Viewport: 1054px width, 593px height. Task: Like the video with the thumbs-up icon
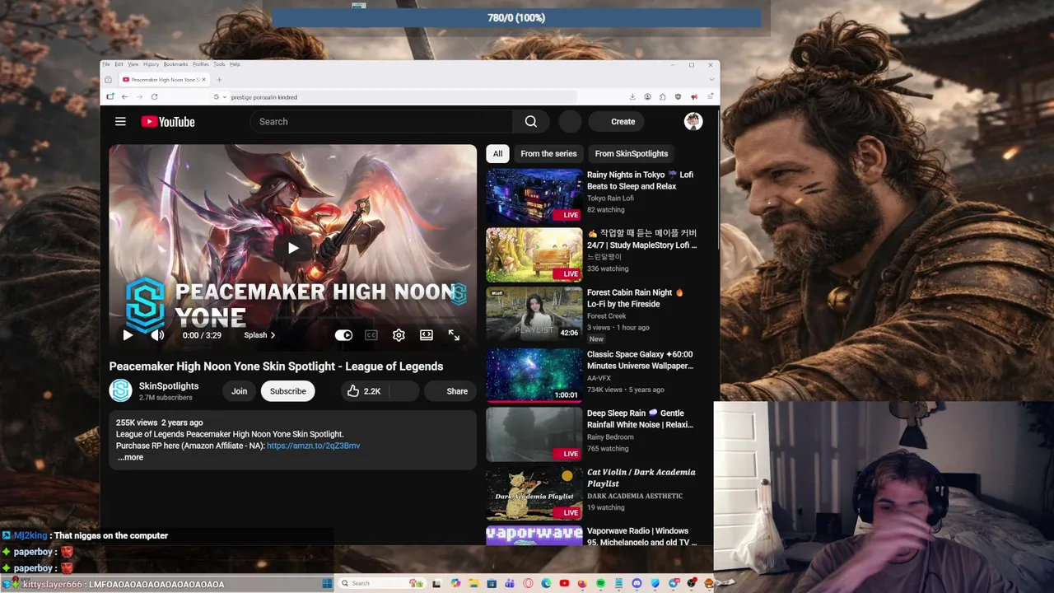point(353,391)
